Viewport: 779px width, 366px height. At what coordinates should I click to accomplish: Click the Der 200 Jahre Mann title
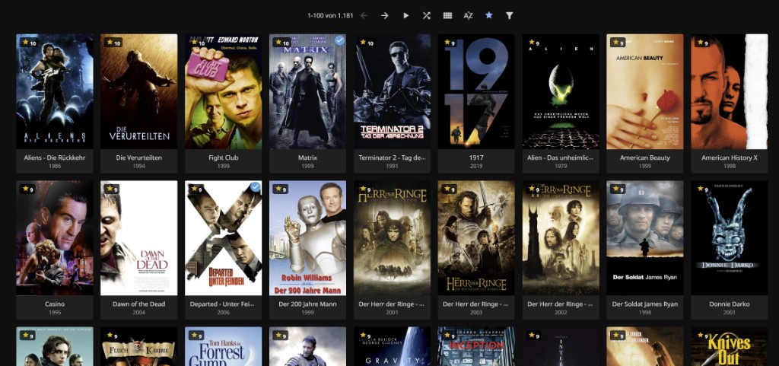pos(307,304)
